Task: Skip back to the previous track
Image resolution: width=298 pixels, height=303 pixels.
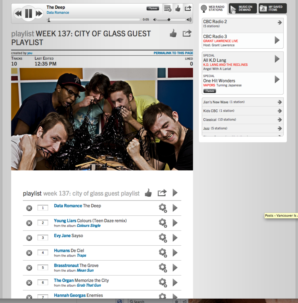Action: pyautogui.click(x=18, y=14)
